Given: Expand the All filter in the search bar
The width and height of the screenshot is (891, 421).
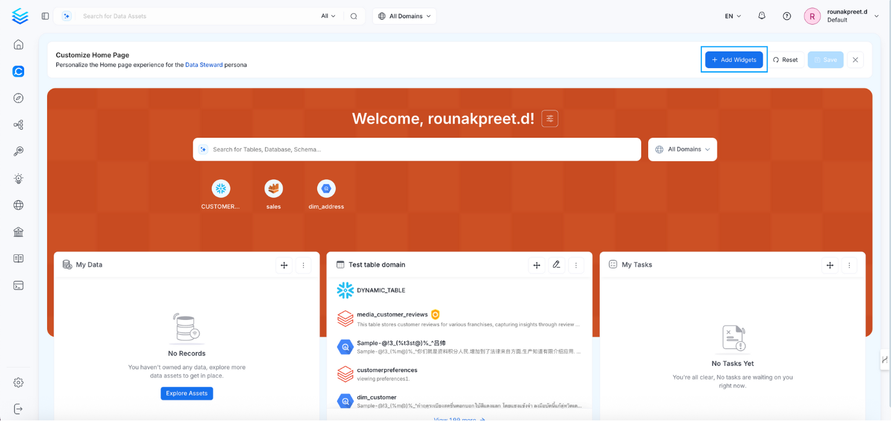Looking at the screenshot, I should point(328,16).
